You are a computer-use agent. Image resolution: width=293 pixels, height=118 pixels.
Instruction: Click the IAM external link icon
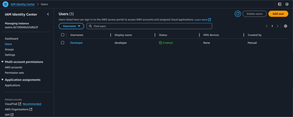point(12,115)
